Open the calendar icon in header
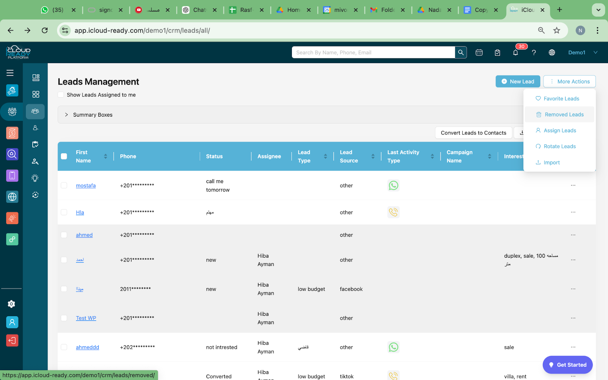The height and width of the screenshot is (380, 608). pos(479,52)
